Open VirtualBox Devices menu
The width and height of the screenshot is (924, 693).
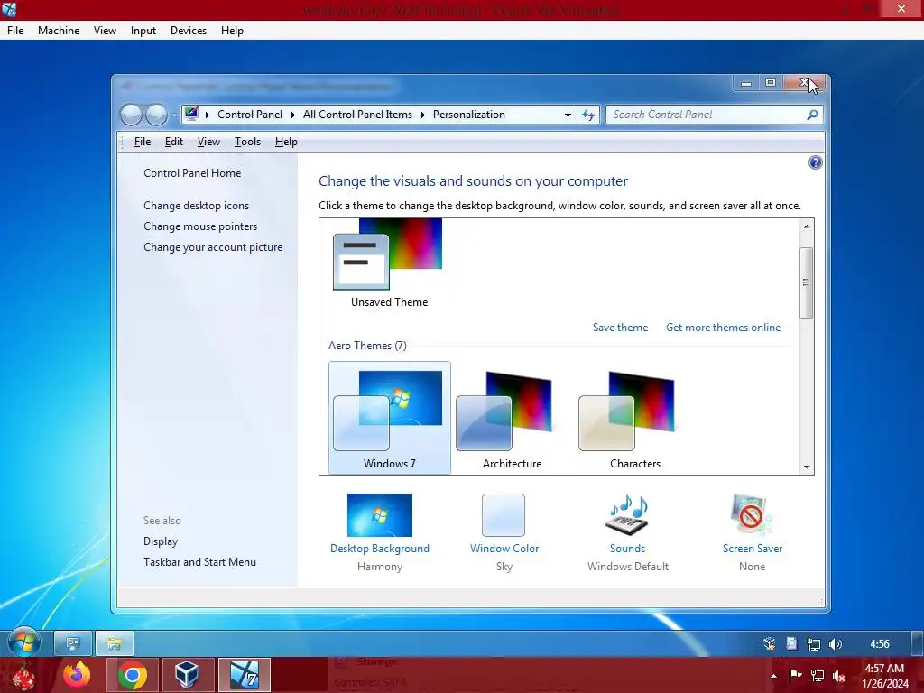pos(189,31)
